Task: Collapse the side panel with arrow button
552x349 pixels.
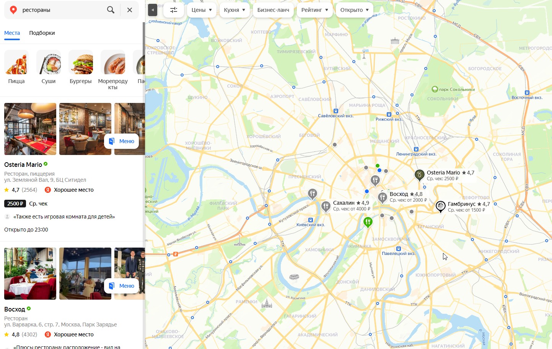Action: 153,10
